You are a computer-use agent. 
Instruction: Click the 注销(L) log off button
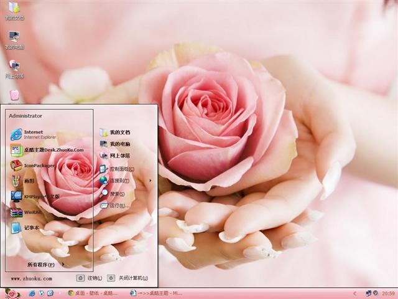pos(89,278)
